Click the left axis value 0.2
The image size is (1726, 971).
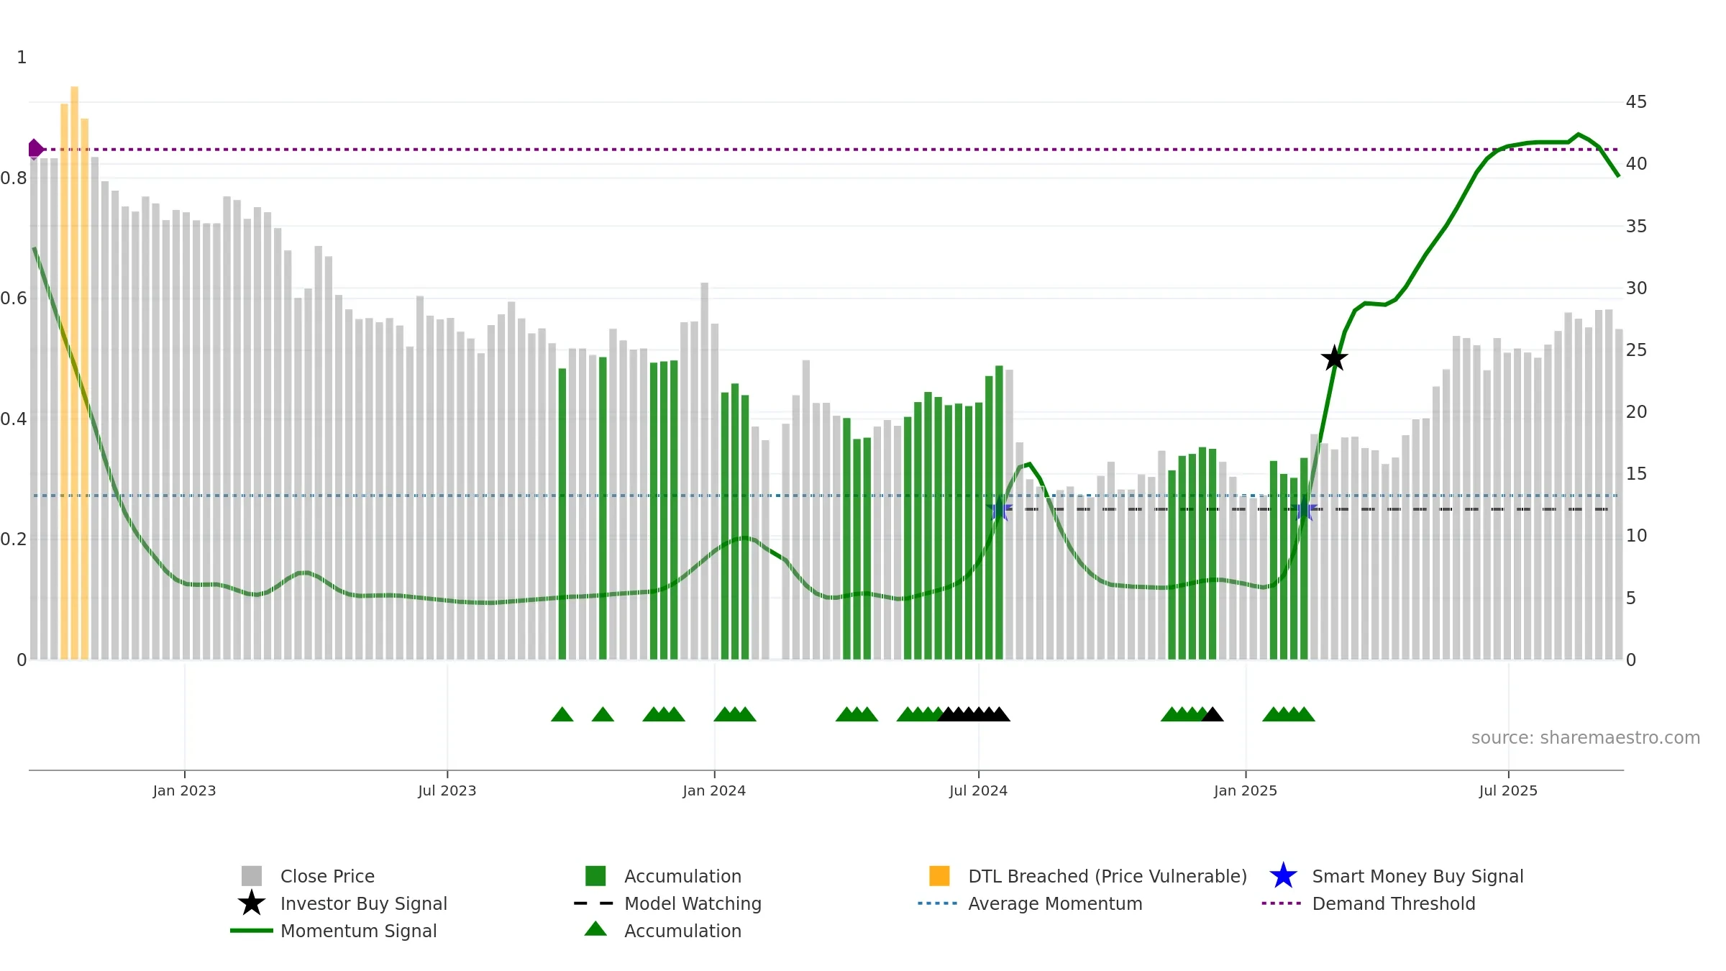14,539
